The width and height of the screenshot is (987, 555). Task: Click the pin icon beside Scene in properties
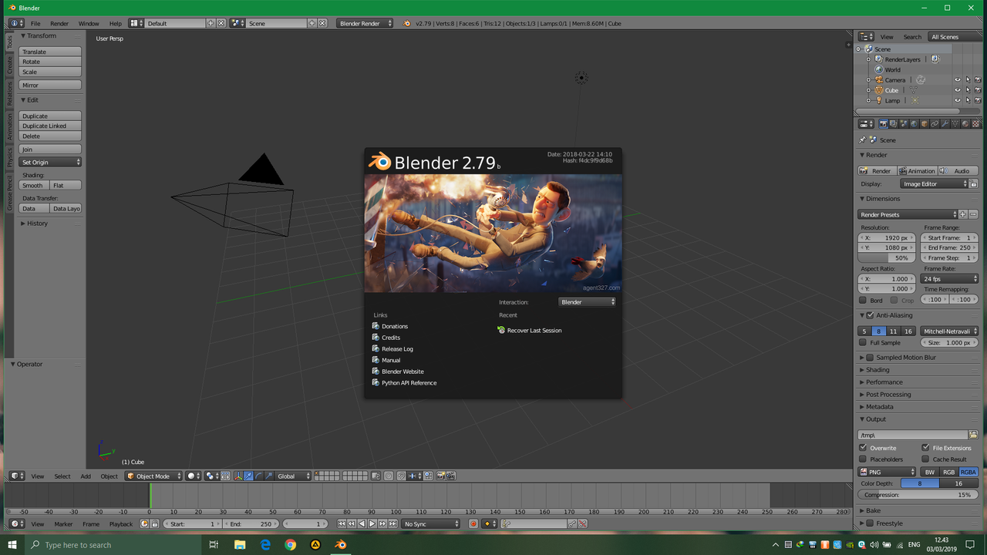click(862, 140)
